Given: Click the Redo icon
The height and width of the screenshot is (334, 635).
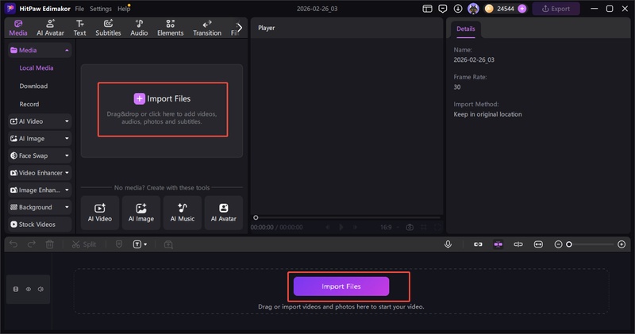Looking at the screenshot, I should pos(31,244).
